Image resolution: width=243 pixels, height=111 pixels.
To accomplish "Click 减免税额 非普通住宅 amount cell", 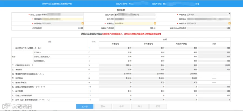I will coord(148,91).
